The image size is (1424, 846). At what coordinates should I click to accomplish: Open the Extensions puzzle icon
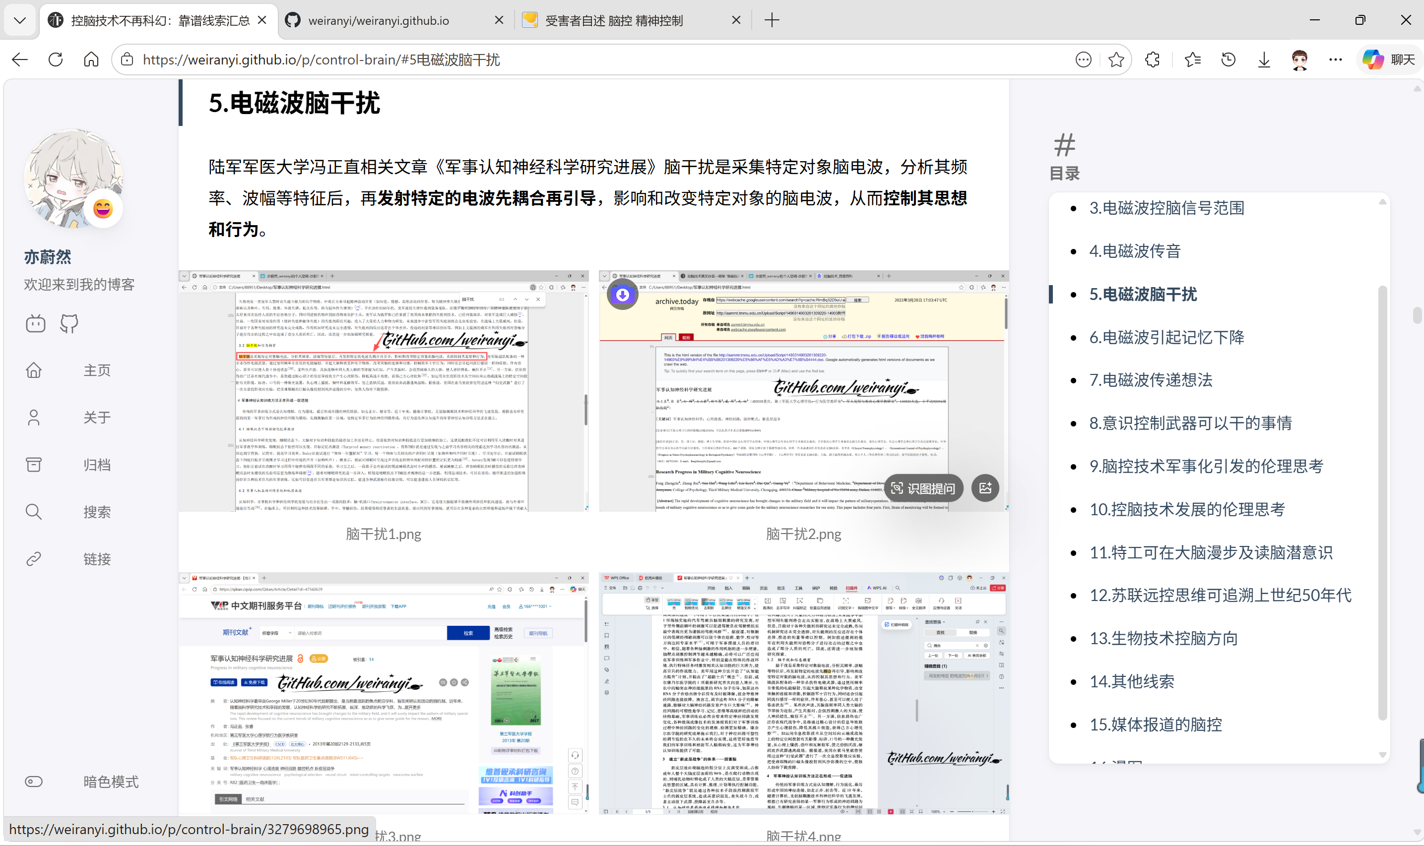point(1153,60)
